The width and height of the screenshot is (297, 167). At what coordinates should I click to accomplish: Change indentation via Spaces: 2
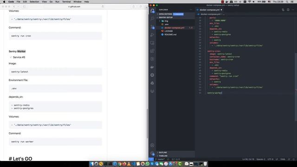pos(261,159)
